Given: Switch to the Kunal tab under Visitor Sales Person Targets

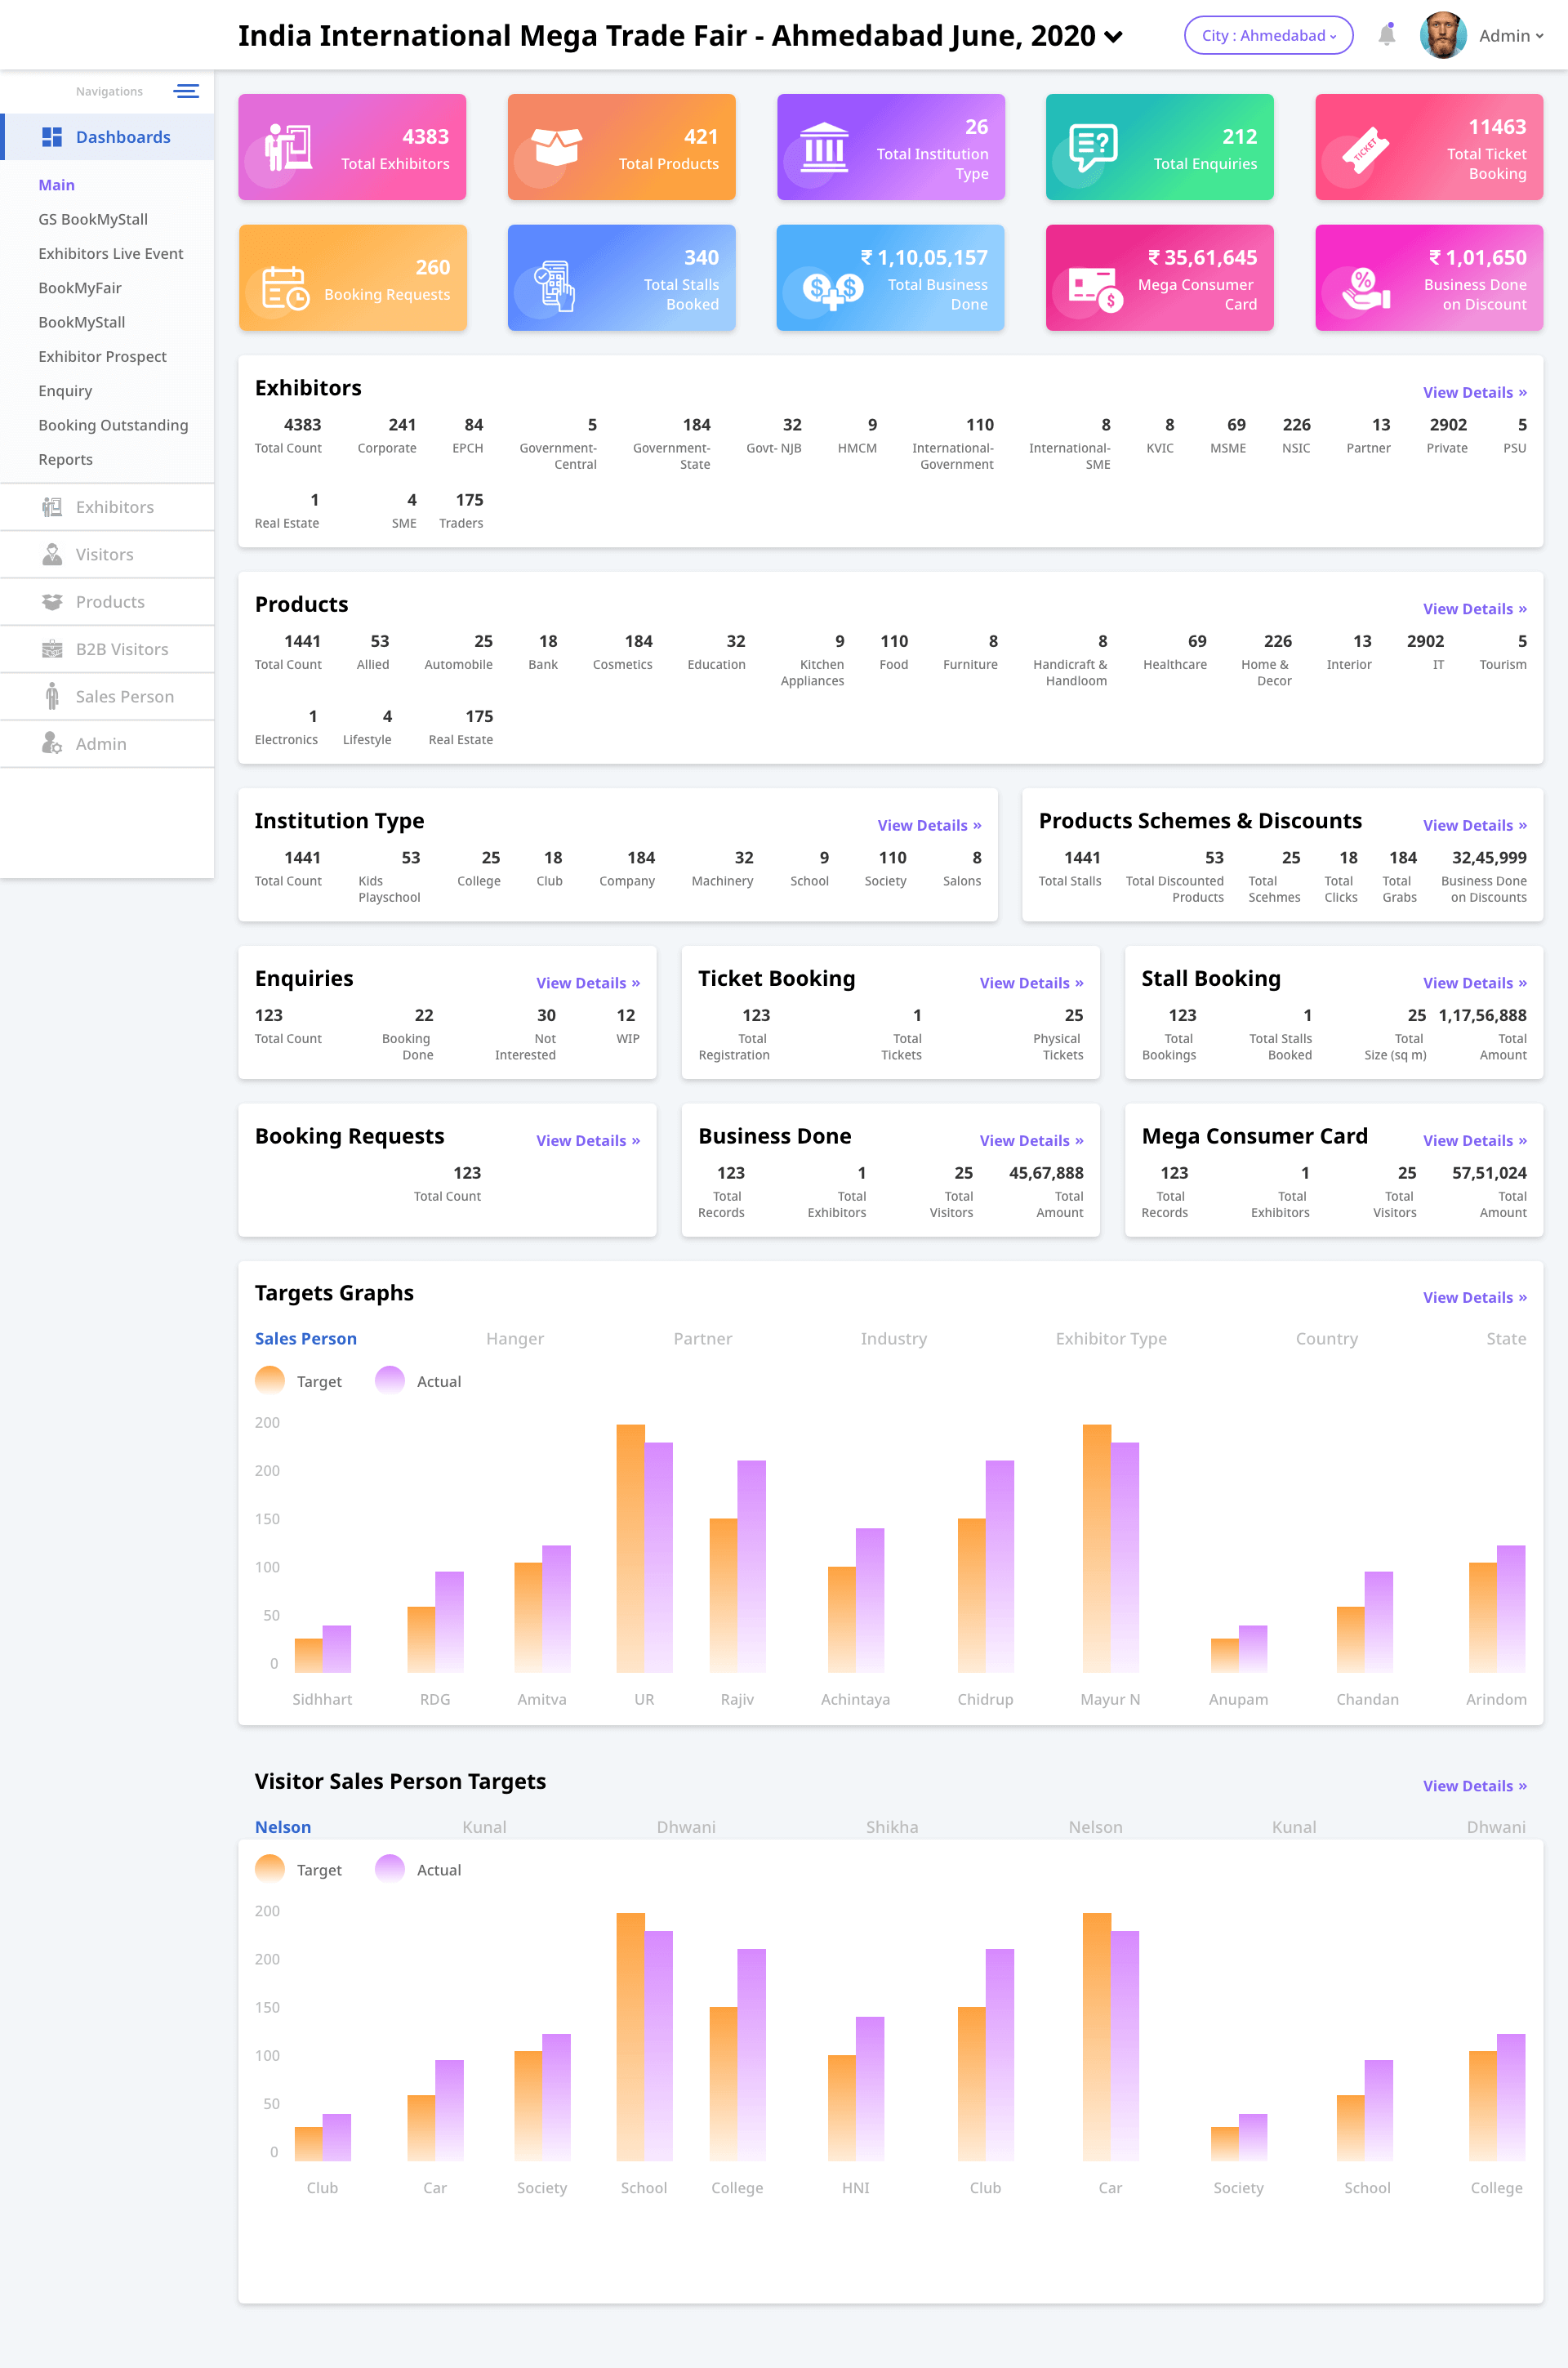Looking at the screenshot, I should (484, 1826).
